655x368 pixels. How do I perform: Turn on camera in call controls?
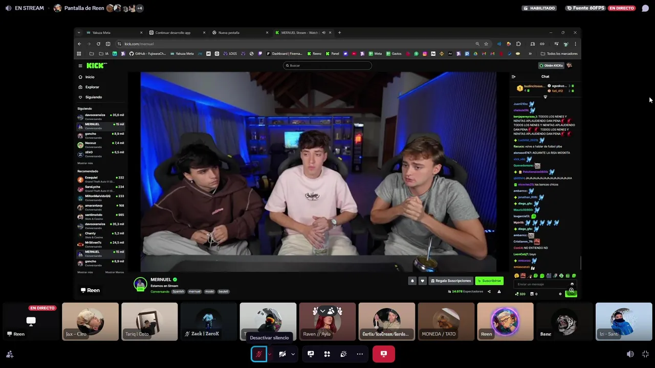coord(282,354)
